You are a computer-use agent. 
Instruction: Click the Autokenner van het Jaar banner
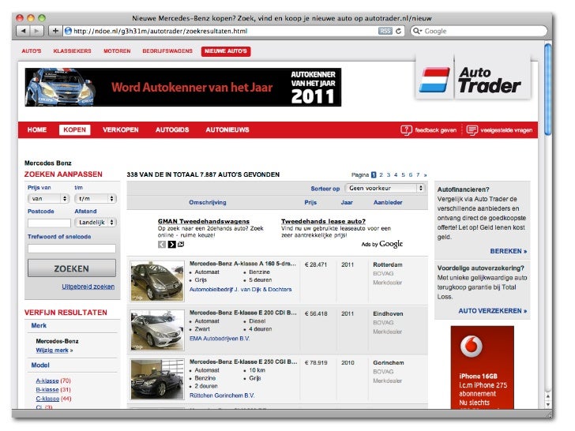[183, 87]
